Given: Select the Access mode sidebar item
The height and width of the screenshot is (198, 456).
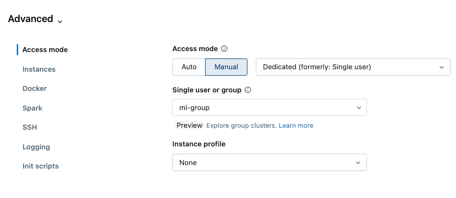Looking at the screenshot, I should click(x=45, y=50).
